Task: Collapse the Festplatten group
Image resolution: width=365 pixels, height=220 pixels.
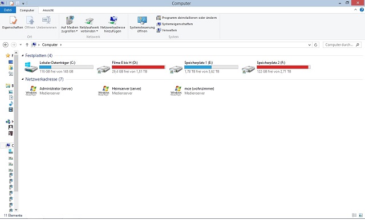Action: point(23,56)
